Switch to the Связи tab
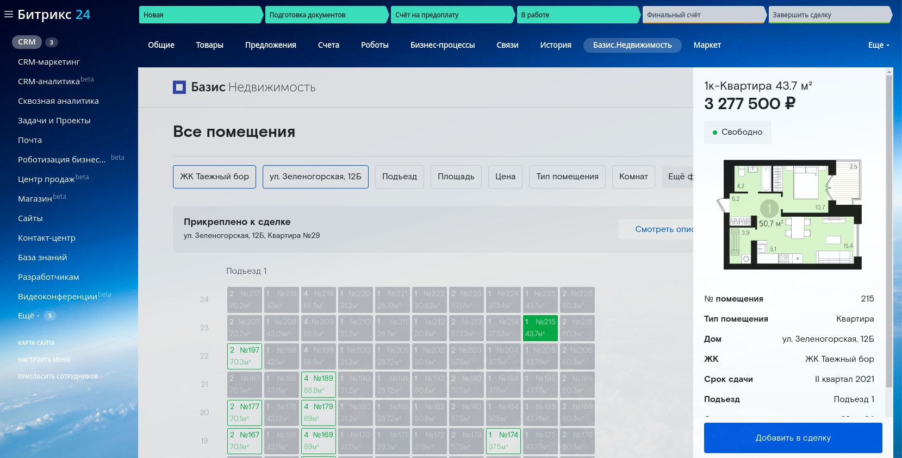Screen dimensions: 902x458 pyautogui.click(x=508, y=45)
